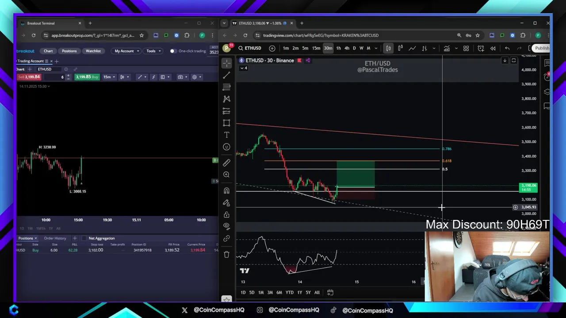Click the plus stepper to increase order size

68,76
